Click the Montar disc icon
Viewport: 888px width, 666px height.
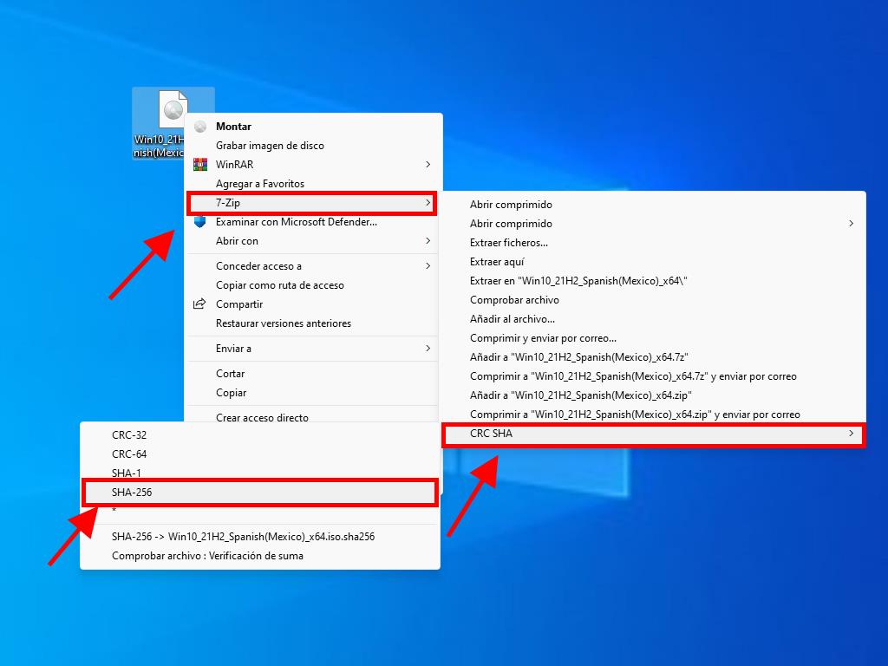click(x=200, y=127)
